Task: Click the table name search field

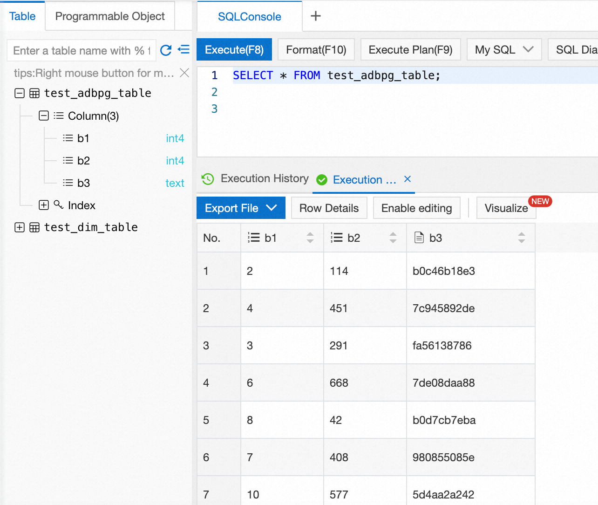Action: click(x=79, y=51)
